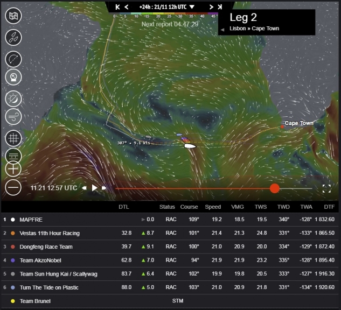Image resolution: width=341 pixels, height=310 pixels.
Task: Select Turn The Tide on Plastic row
Action: [x=170, y=287]
